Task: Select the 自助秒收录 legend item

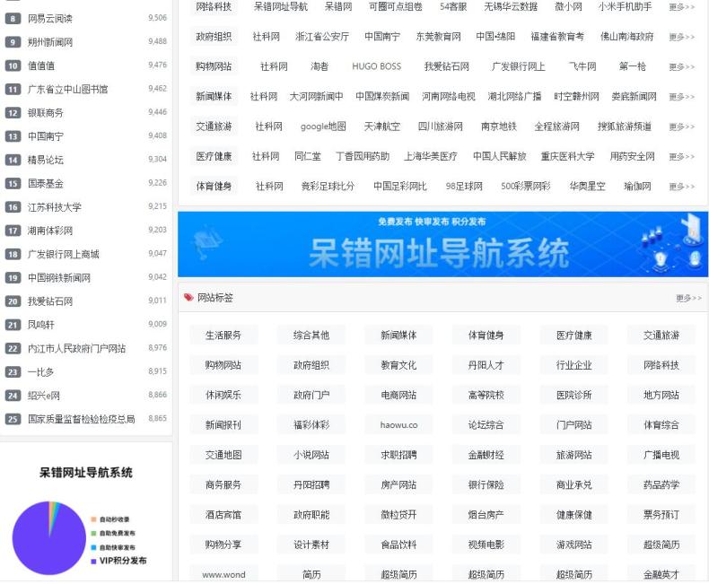Action: [110, 519]
